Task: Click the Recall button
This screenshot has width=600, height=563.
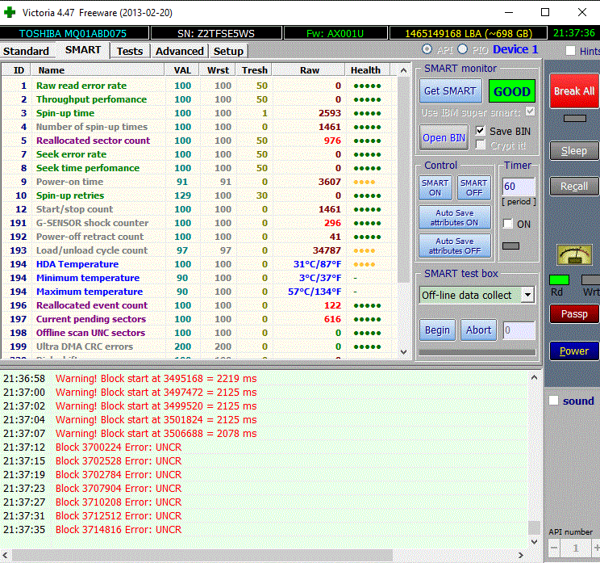Action: coord(574,187)
